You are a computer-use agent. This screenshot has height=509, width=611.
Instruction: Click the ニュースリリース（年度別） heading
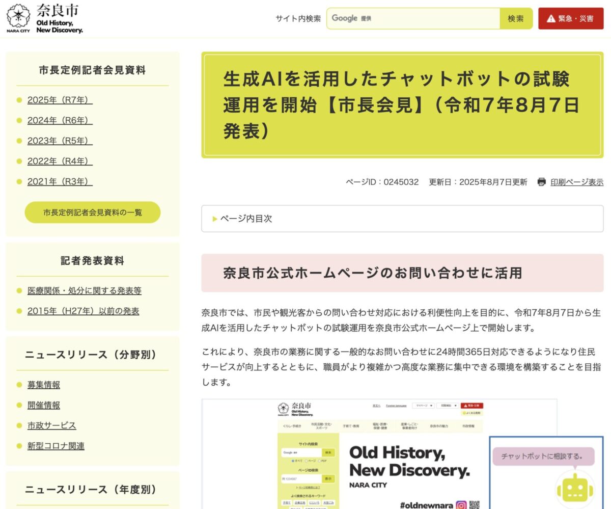[93, 490]
